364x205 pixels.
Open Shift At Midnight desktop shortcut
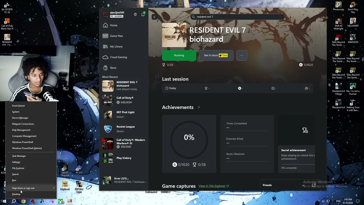338,24
